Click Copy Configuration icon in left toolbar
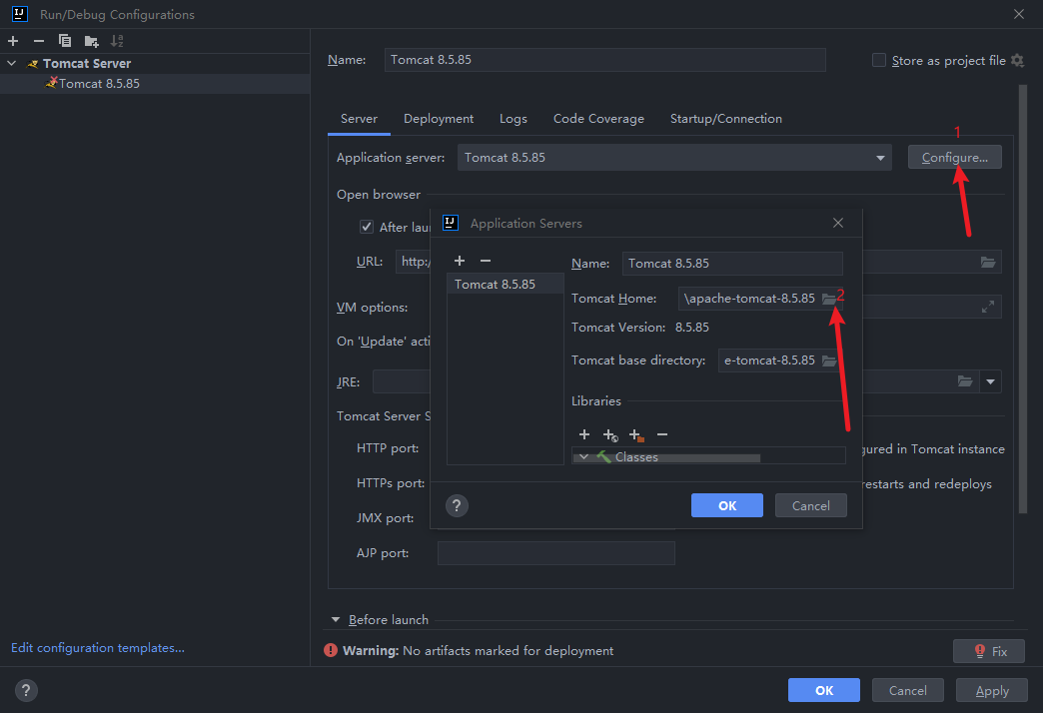 coord(65,41)
